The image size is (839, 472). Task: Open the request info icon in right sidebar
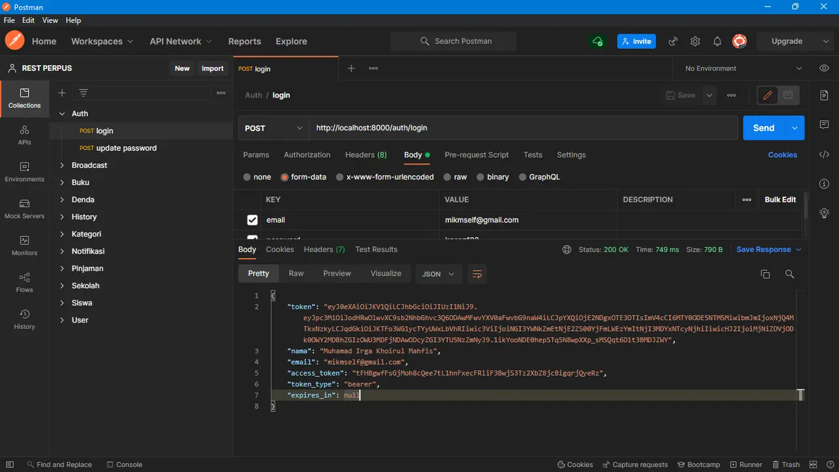[x=825, y=184]
